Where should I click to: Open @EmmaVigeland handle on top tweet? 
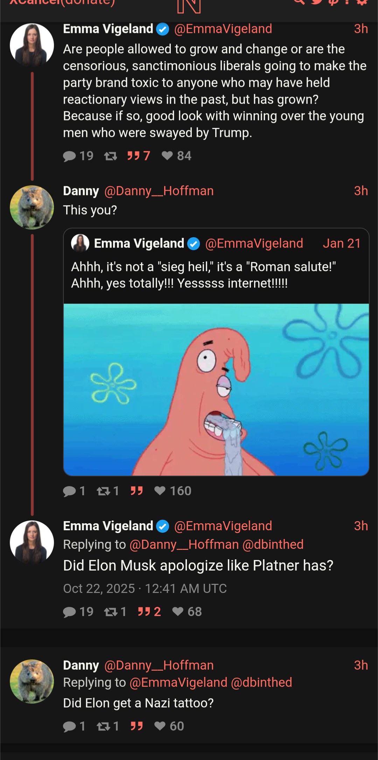(223, 29)
